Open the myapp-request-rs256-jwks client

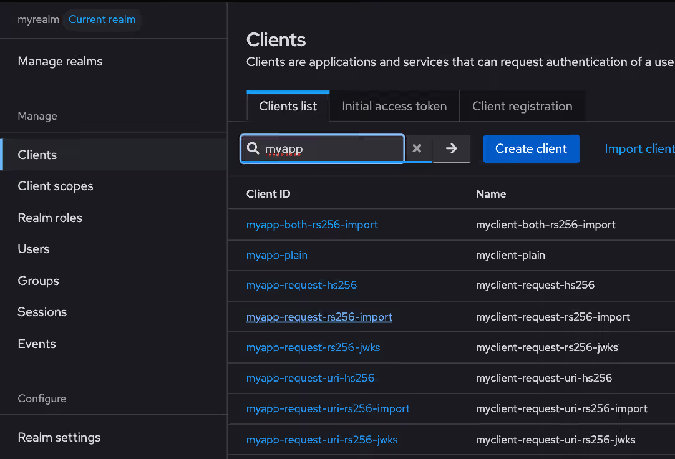point(313,347)
